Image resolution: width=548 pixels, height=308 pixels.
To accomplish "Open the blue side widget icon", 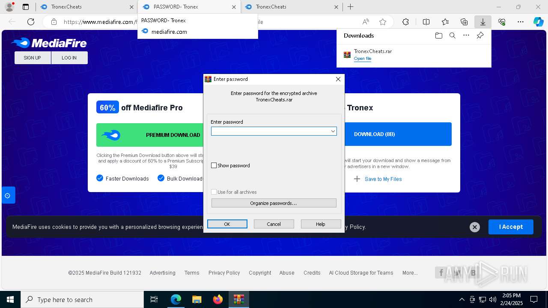I will tap(8, 195).
